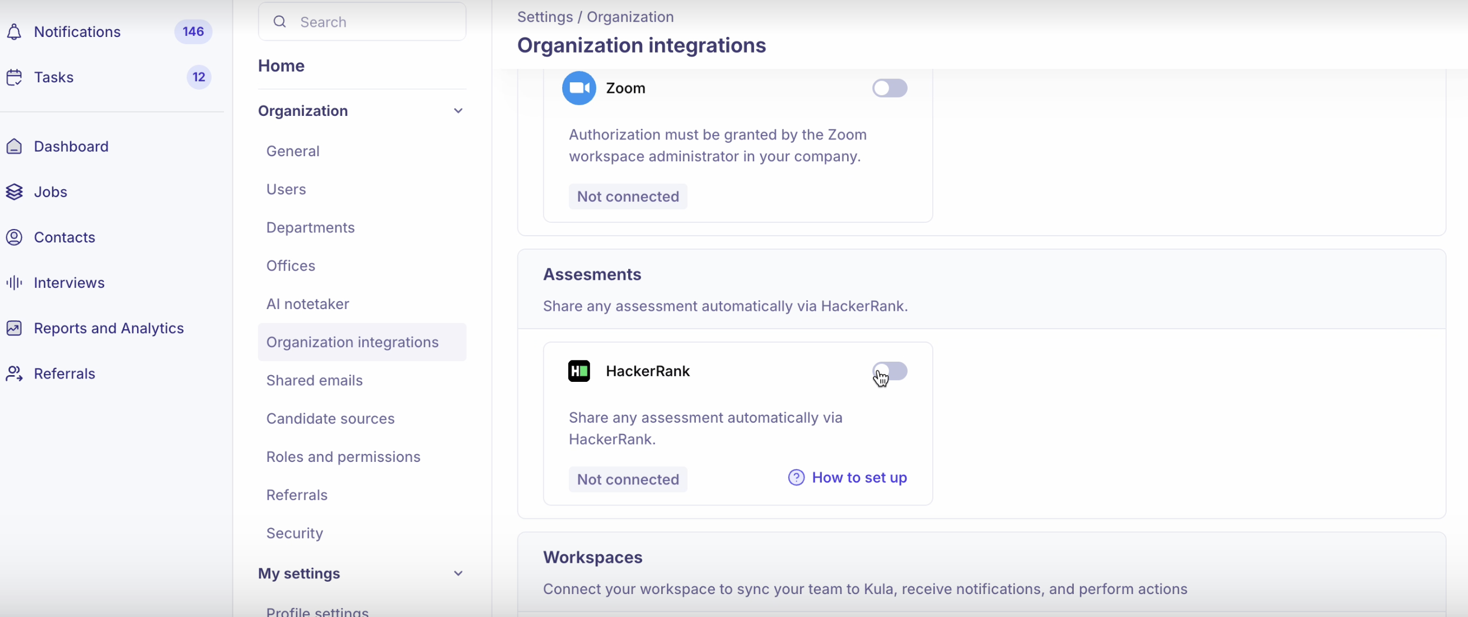Collapse the My settings section chevron
The height and width of the screenshot is (617, 1468).
click(x=457, y=573)
